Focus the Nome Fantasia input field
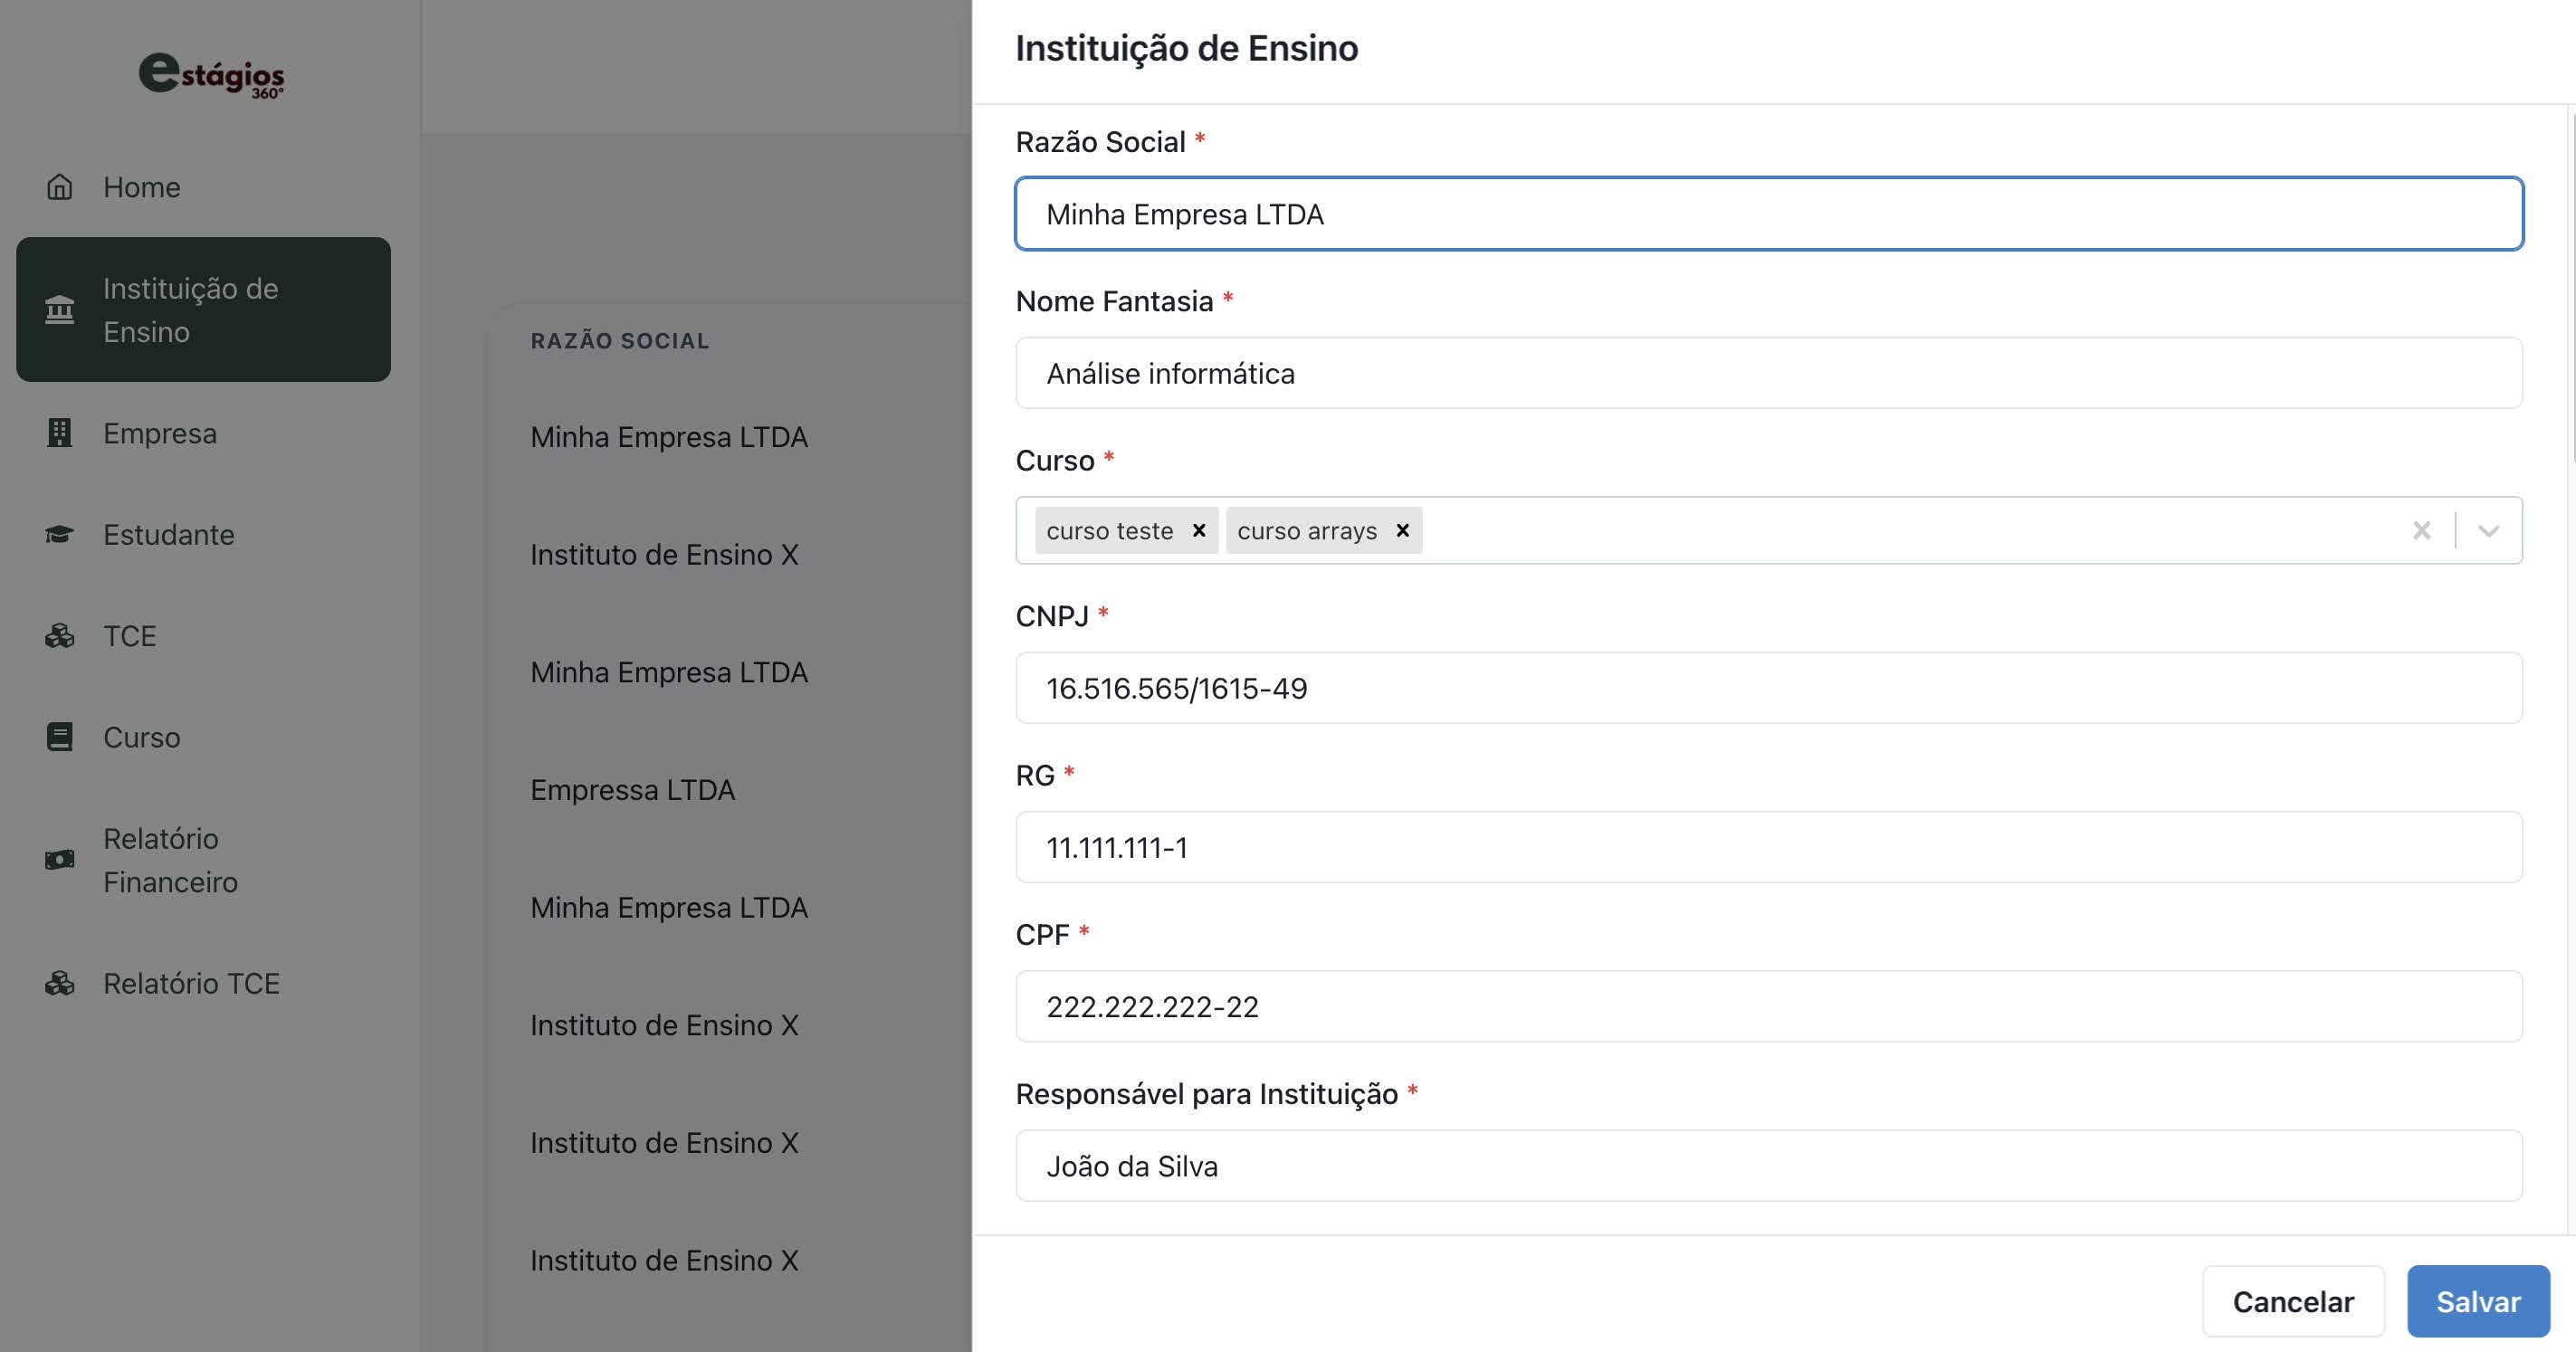 pyautogui.click(x=1769, y=373)
